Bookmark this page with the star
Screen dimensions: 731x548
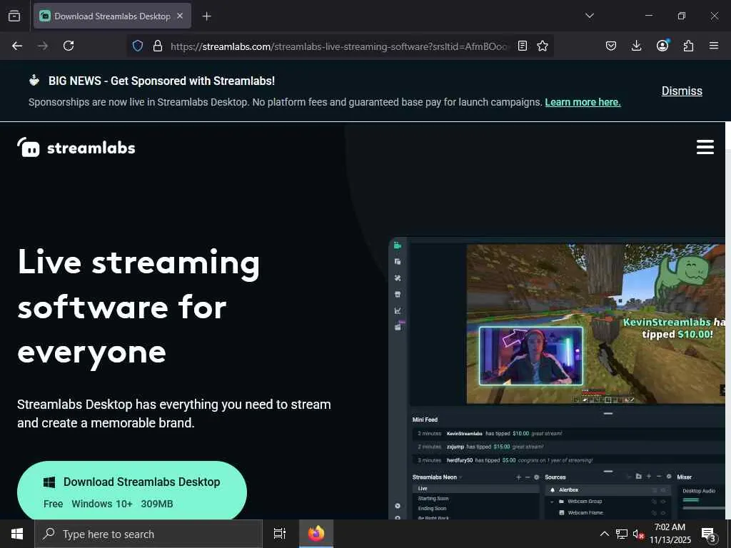pos(543,46)
